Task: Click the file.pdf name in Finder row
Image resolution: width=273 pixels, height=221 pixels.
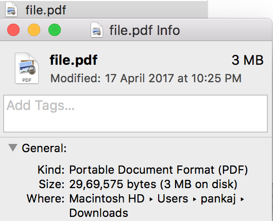Action: tap(46, 10)
